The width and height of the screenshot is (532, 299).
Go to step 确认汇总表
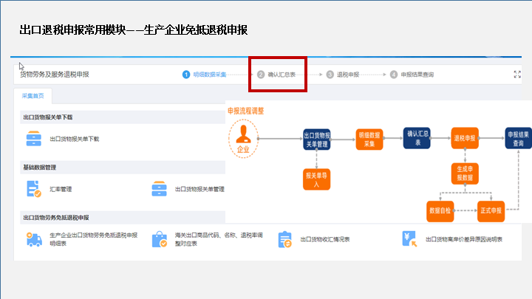pos(282,75)
